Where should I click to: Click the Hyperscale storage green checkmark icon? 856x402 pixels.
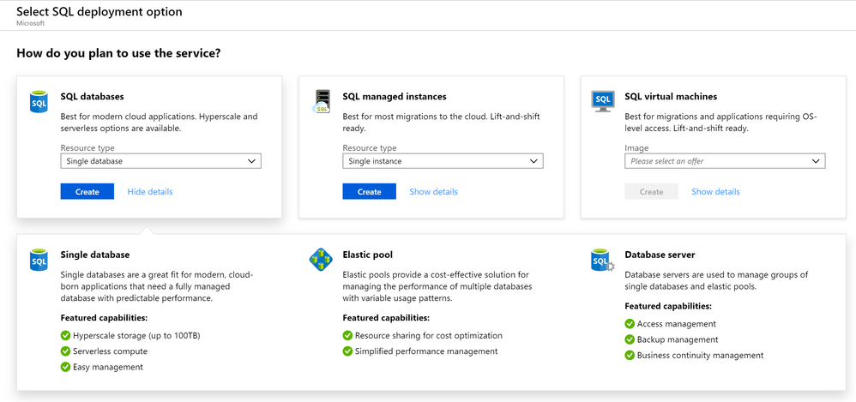click(66, 336)
